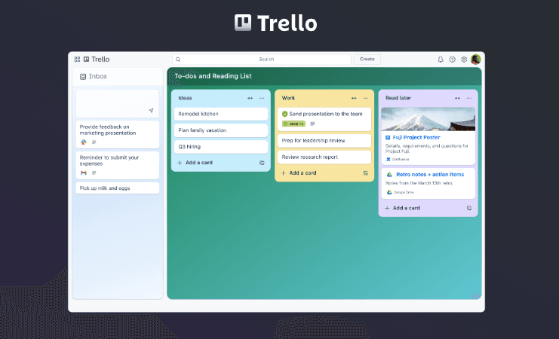Open the app switcher grid icon
The width and height of the screenshot is (559, 339).
click(77, 59)
